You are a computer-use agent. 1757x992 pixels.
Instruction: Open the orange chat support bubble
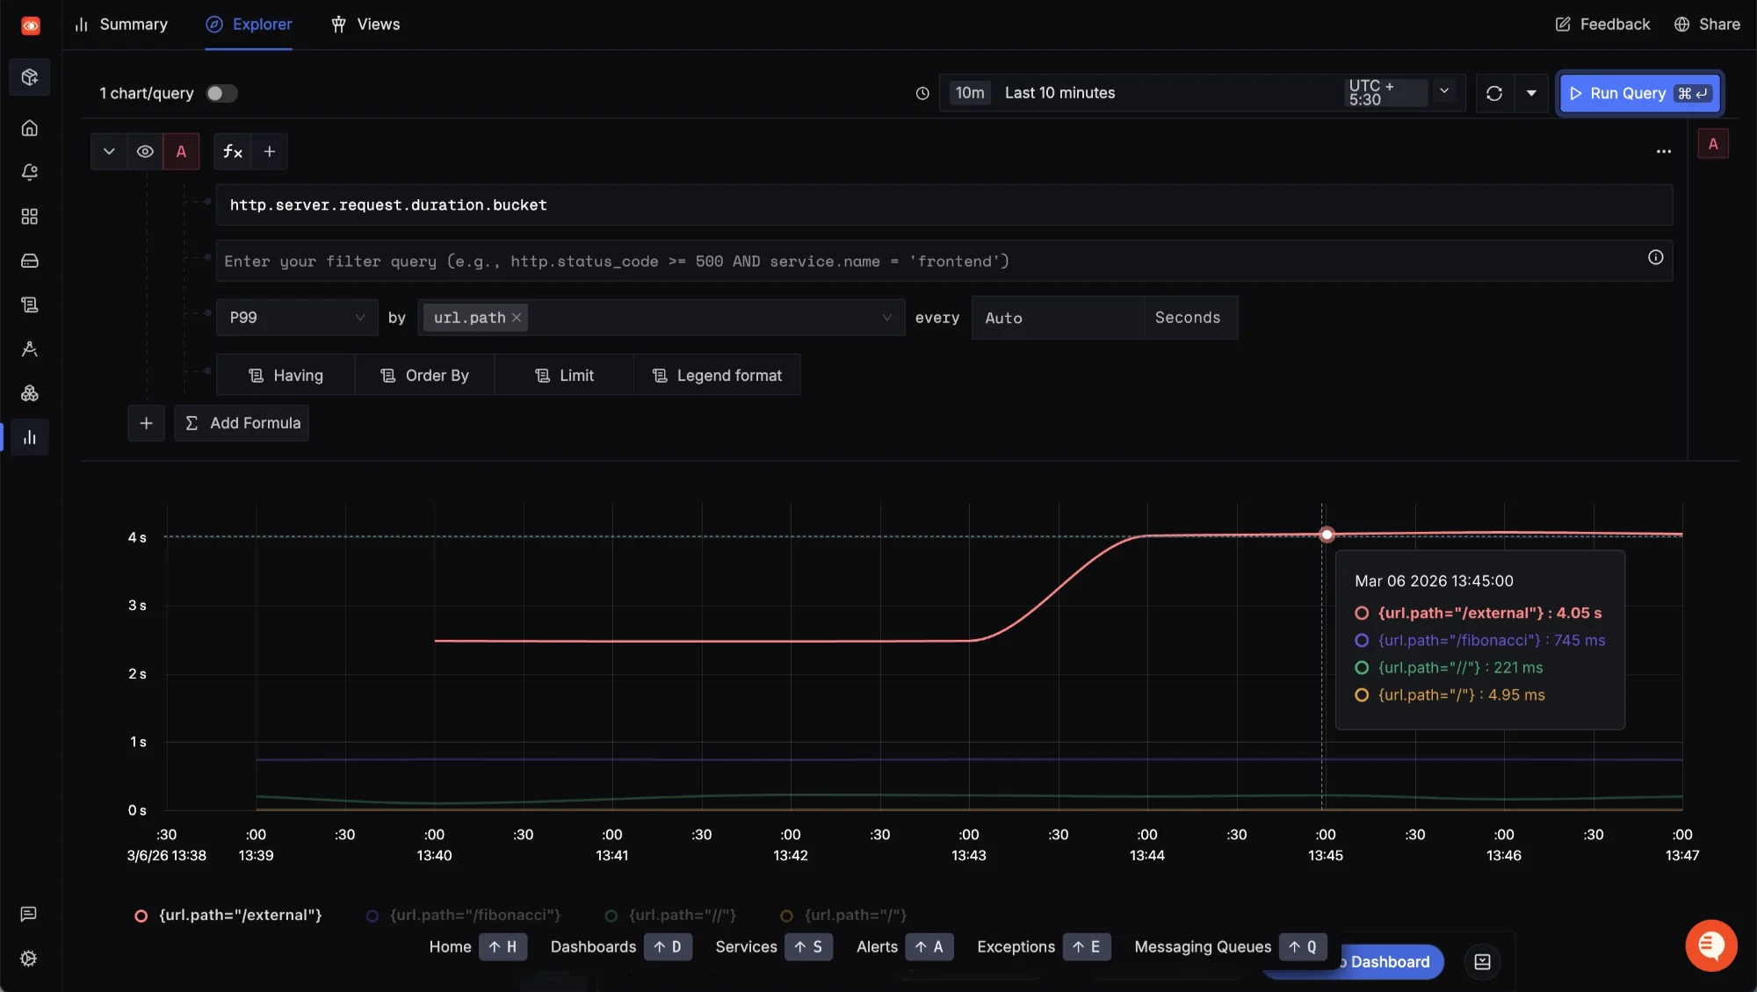tap(1710, 945)
